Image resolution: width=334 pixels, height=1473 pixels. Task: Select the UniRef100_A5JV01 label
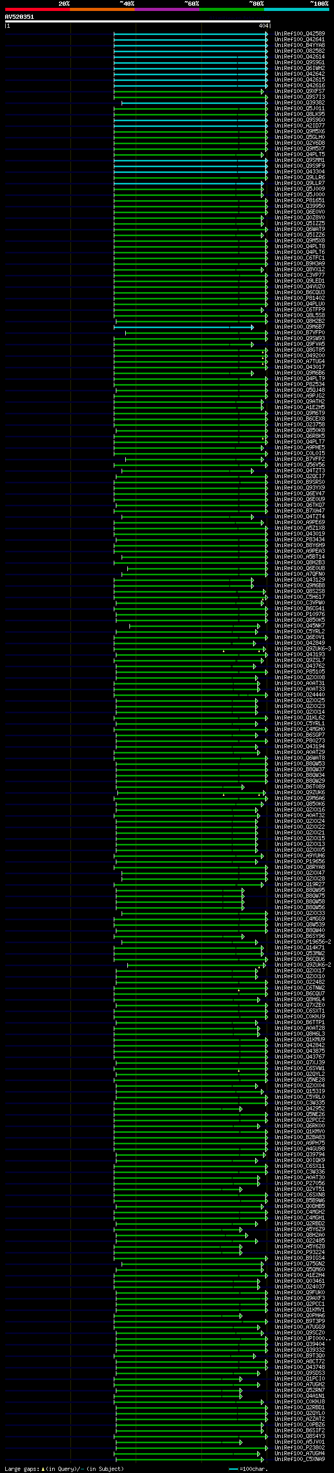coord(300,1442)
